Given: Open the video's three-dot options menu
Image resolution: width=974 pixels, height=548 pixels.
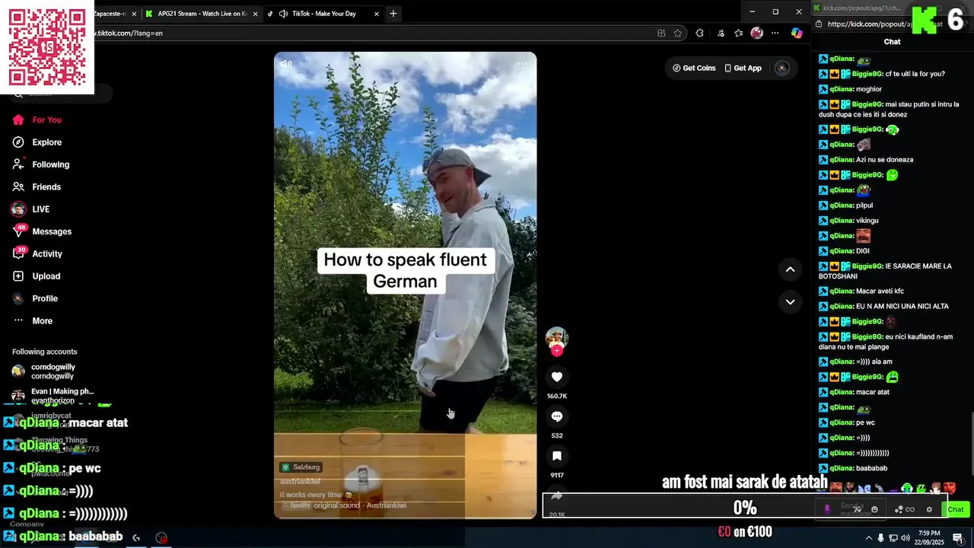Looking at the screenshot, I should click(522, 64).
